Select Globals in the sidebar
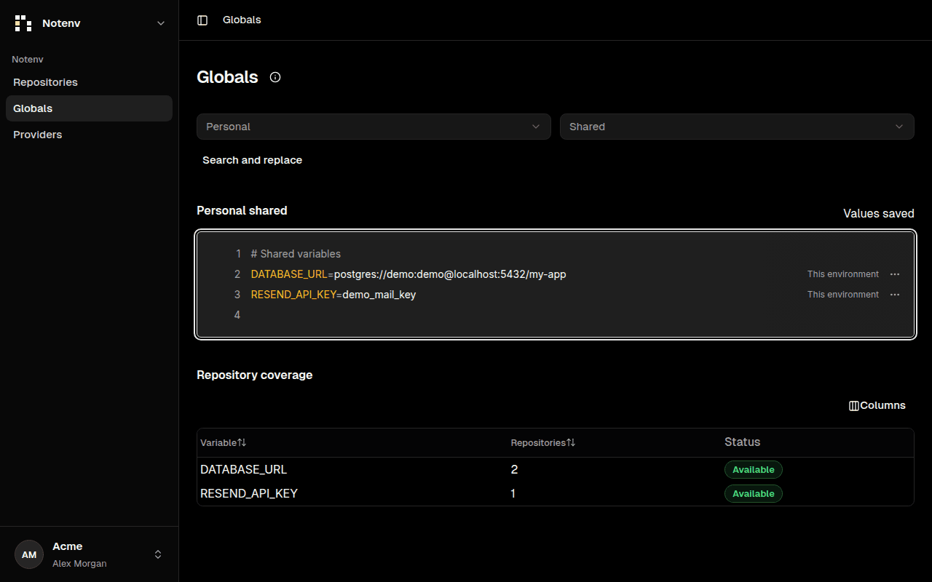Image resolution: width=932 pixels, height=582 pixels. click(89, 108)
